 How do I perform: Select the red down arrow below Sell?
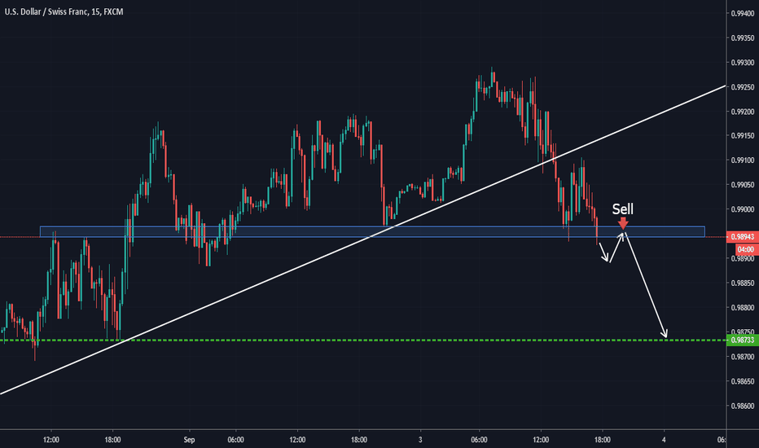(623, 223)
